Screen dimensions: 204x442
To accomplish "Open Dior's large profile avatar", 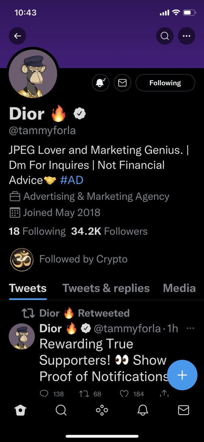I will [33, 73].
